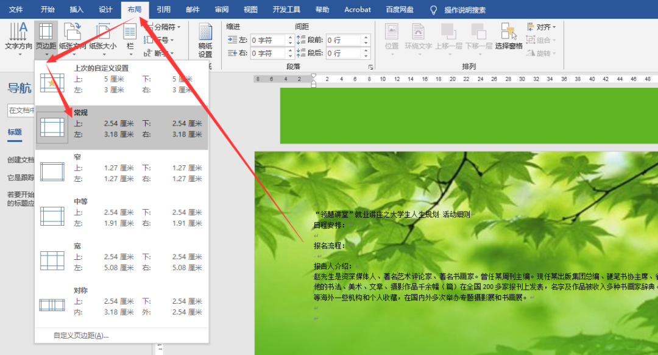This screenshot has width=658, height=355.
Task: Click the 段前 spacing before field
Action: click(x=344, y=40)
